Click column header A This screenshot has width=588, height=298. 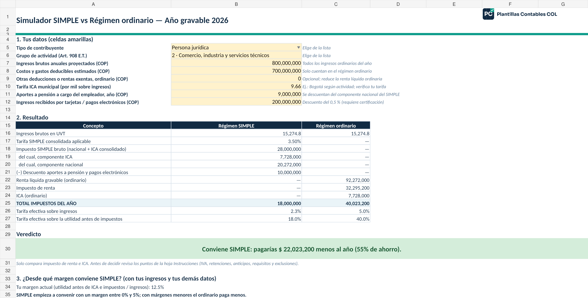tap(93, 4)
